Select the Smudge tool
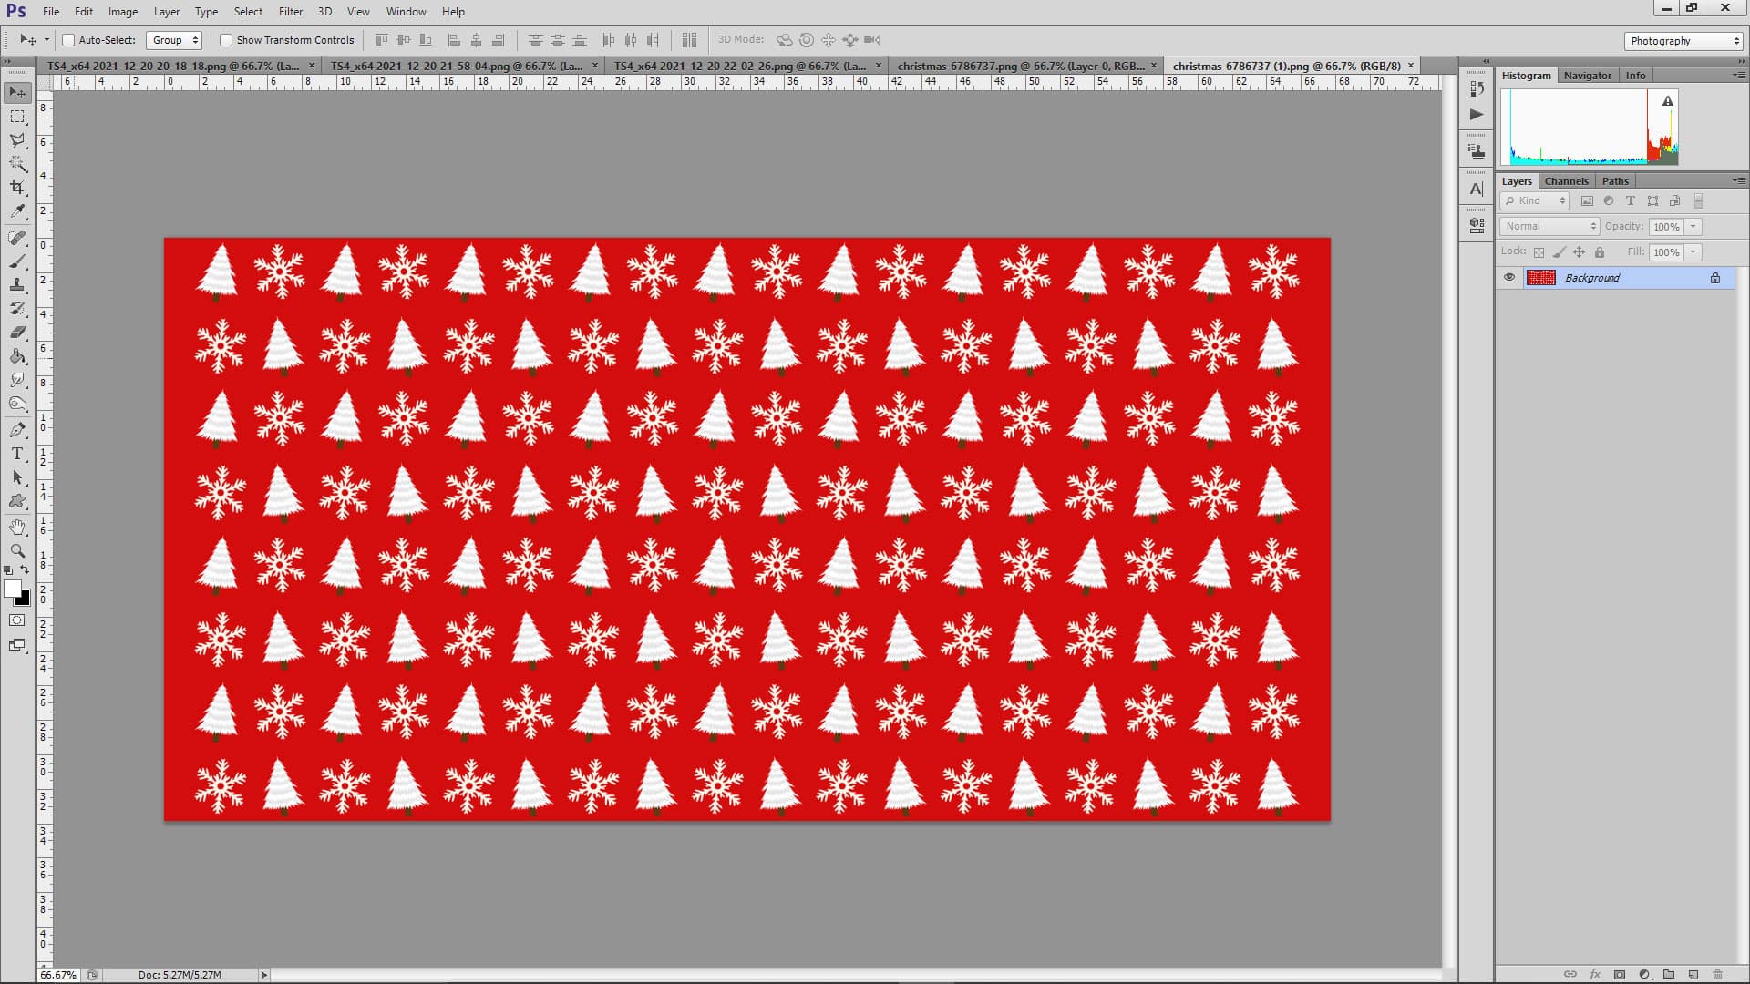The image size is (1750, 984). pyautogui.click(x=17, y=380)
